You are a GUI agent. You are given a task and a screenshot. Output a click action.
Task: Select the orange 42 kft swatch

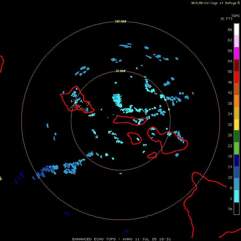click(x=236, y=101)
